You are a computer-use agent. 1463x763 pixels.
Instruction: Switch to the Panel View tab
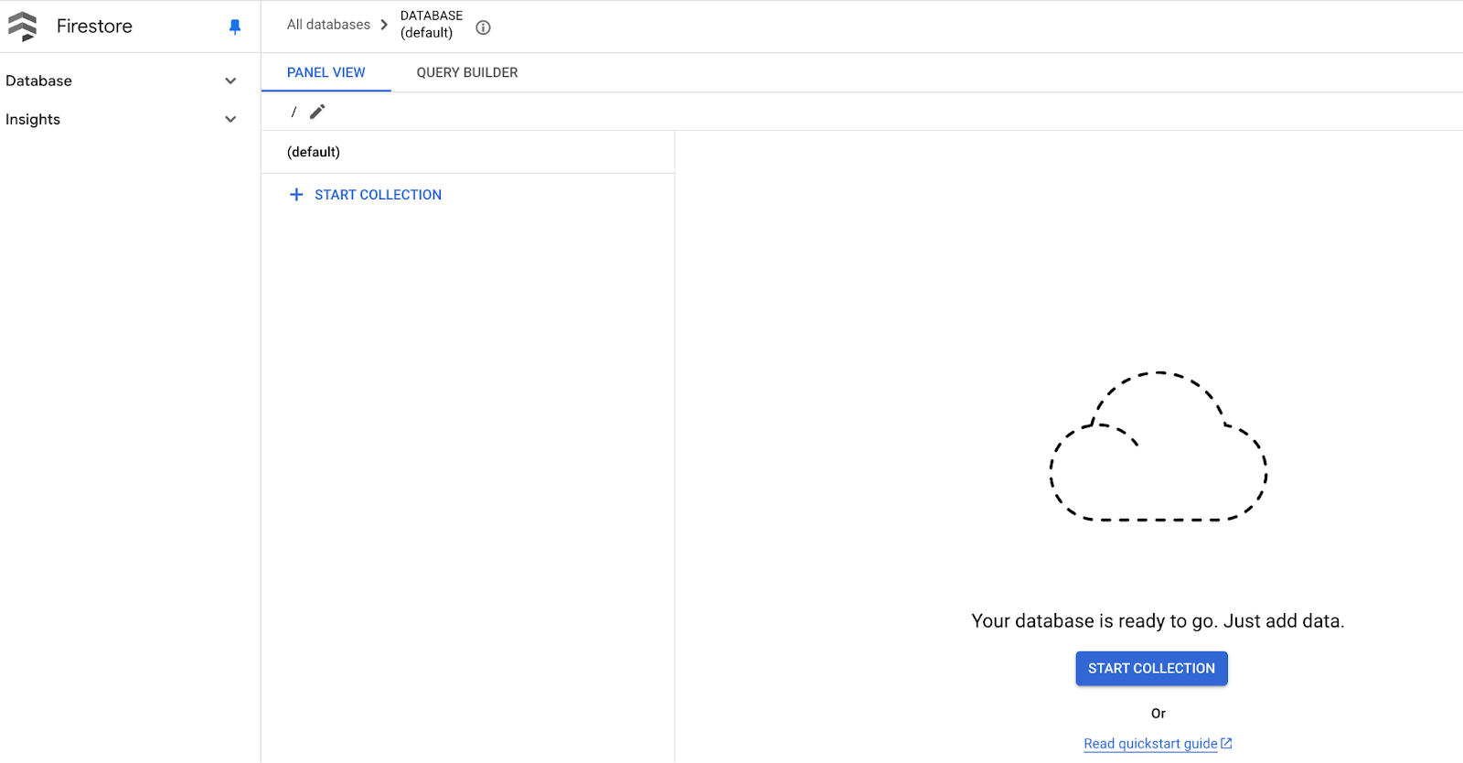tap(326, 72)
